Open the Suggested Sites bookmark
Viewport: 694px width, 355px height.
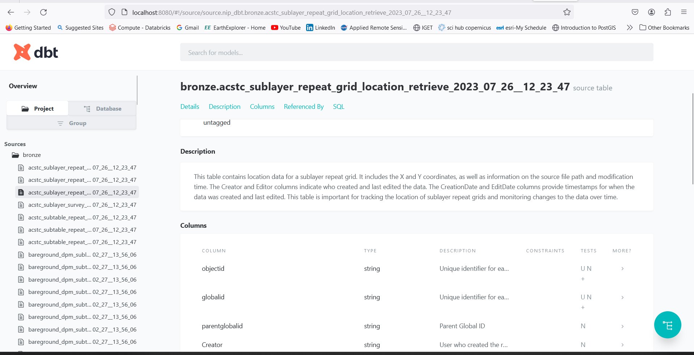click(x=80, y=27)
